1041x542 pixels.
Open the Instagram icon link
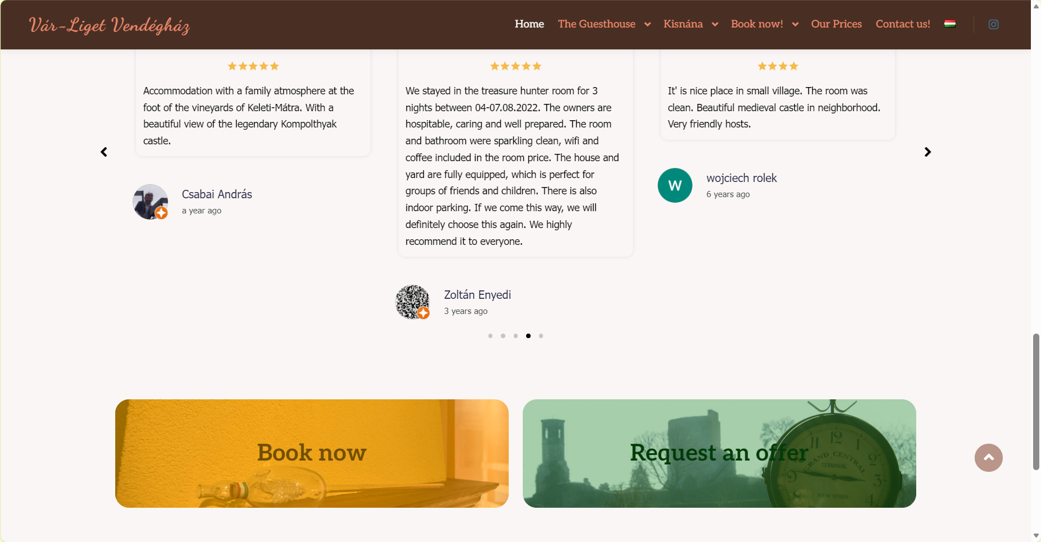click(993, 24)
